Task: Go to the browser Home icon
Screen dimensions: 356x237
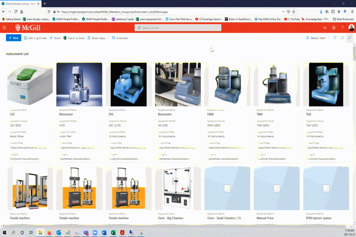Action: (x=21, y=12)
